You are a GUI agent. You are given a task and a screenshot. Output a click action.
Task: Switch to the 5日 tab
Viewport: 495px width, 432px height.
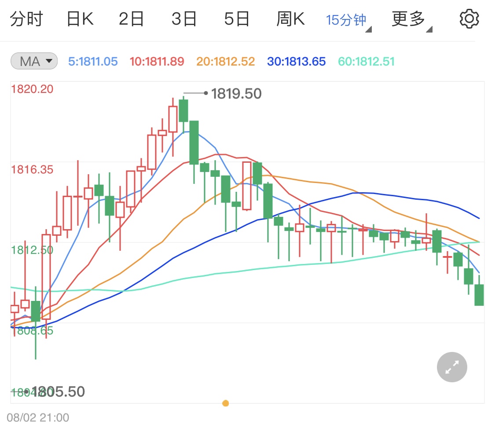pyautogui.click(x=237, y=19)
